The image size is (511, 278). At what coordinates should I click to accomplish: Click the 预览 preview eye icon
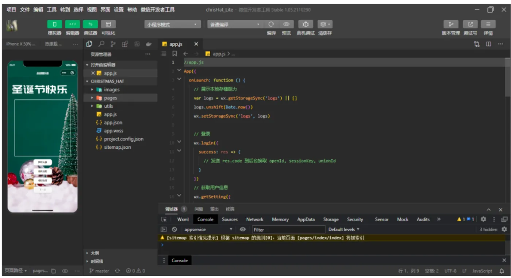tap(287, 24)
